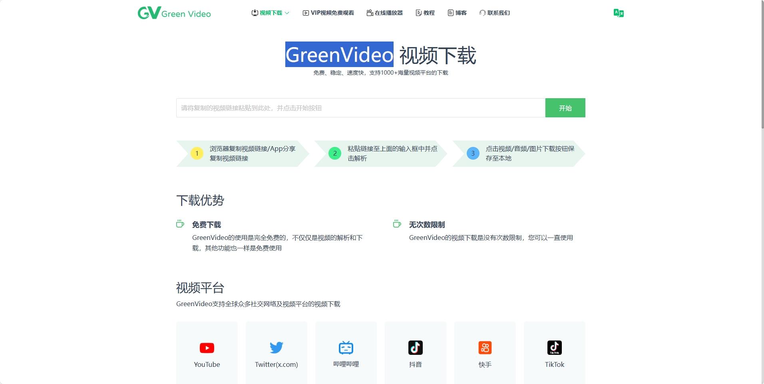The width and height of the screenshot is (764, 384).
Task: Click the YouTube platform icon
Action: tap(207, 347)
